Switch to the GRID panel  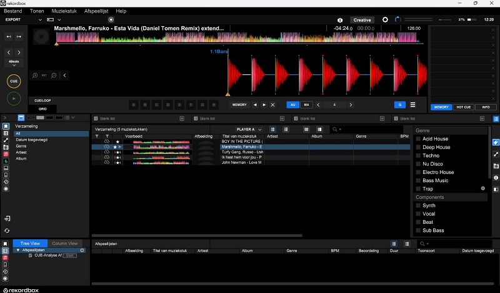pyautogui.click(x=42, y=109)
